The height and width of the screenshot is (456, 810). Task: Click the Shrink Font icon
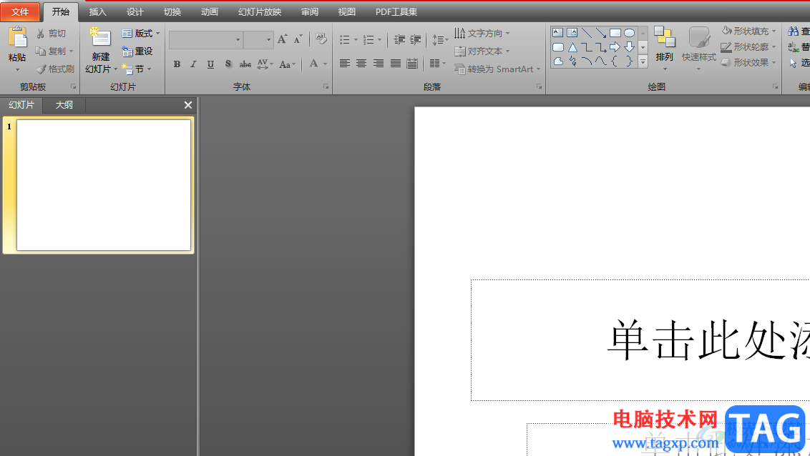298,39
